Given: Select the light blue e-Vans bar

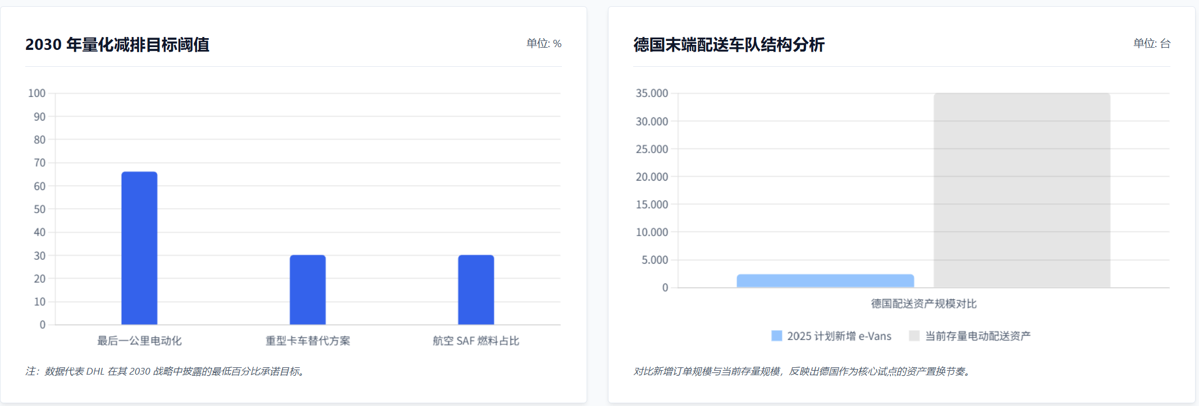Looking at the screenshot, I should 825,281.
